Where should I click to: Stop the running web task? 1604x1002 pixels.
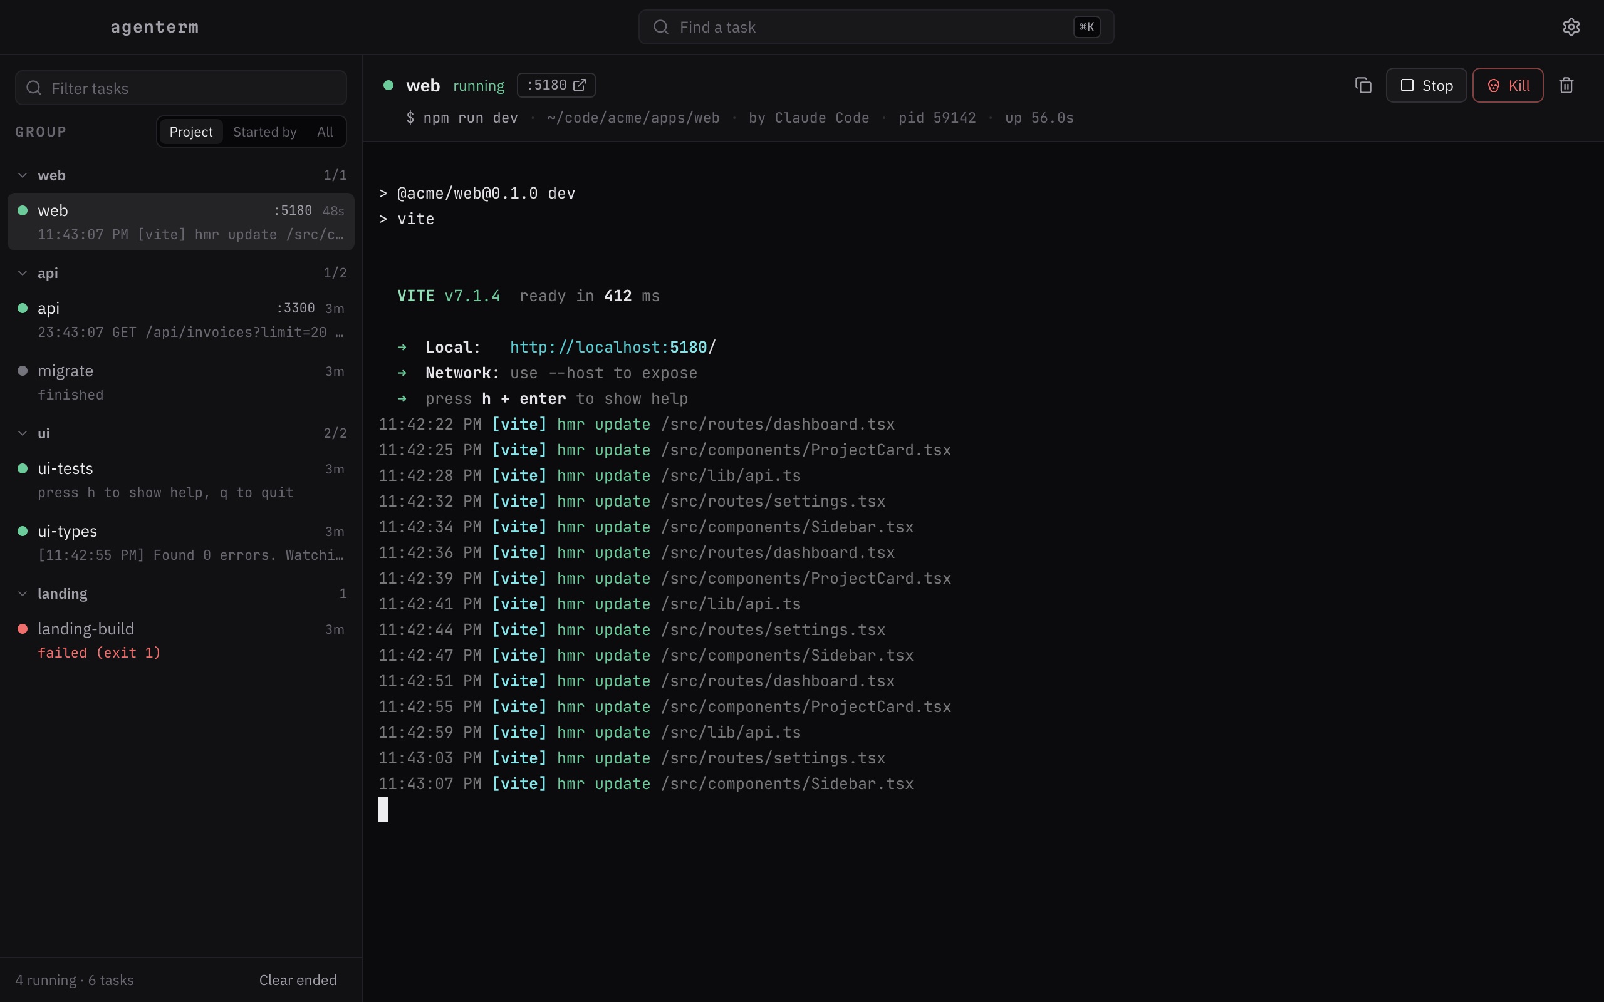[x=1426, y=86]
